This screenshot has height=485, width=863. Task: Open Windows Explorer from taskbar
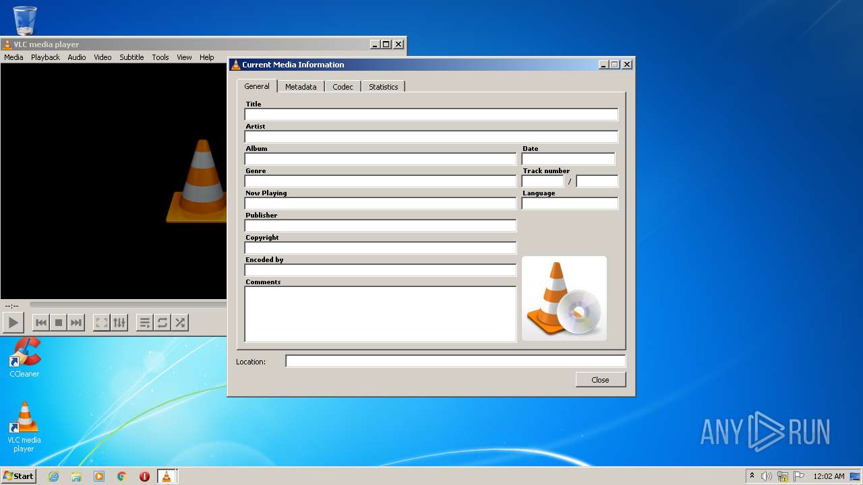click(x=76, y=476)
